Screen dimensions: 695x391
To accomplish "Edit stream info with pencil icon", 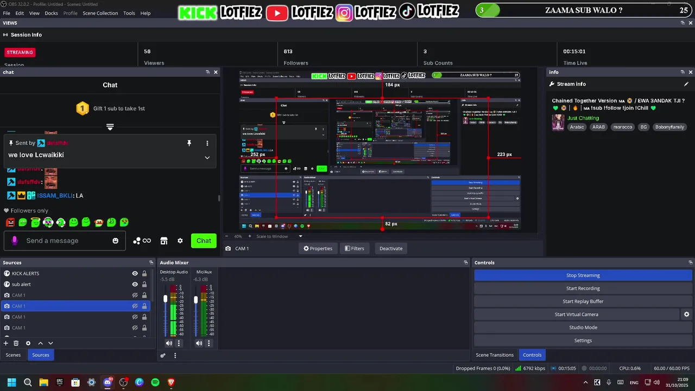I will click(x=686, y=84).
